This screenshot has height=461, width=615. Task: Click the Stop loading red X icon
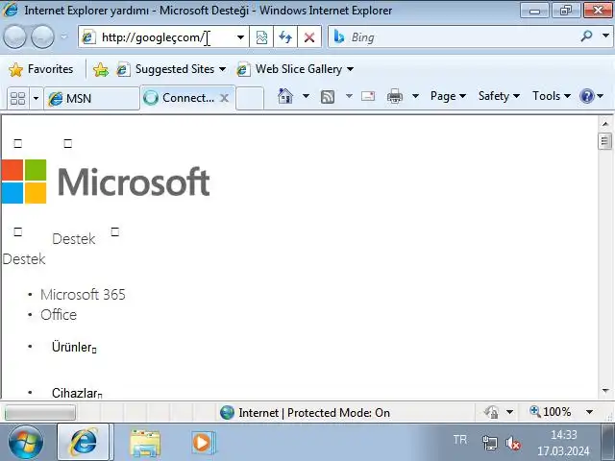click(309, 37)
